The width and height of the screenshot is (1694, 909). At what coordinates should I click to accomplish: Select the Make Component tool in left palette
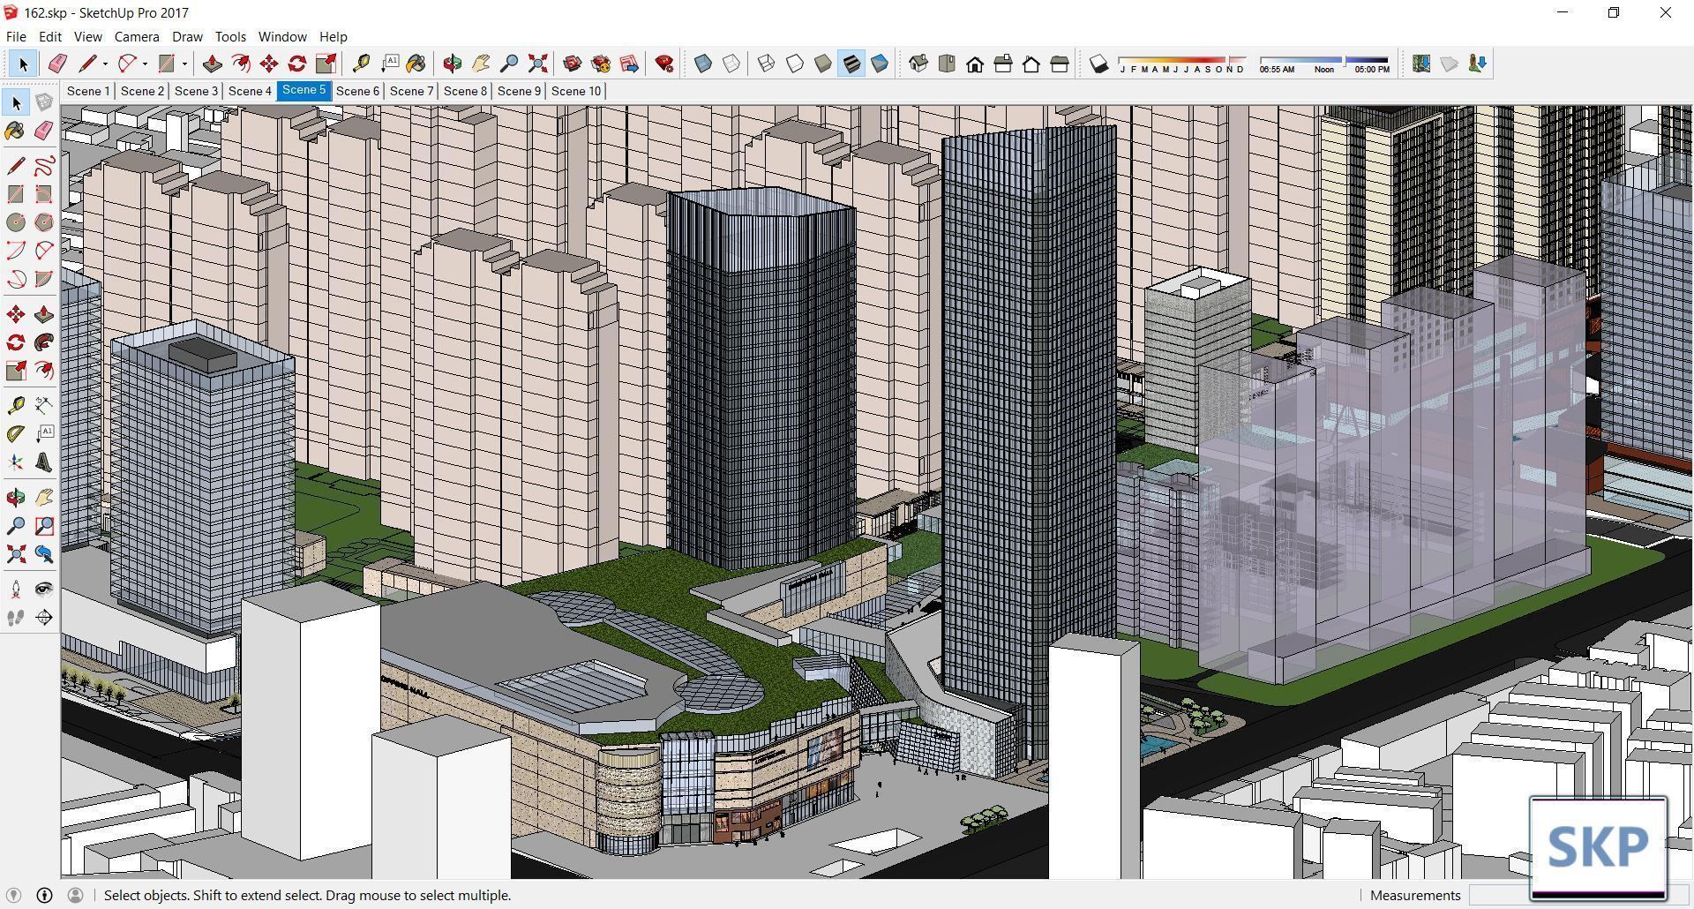pyautogui.click(x=44, y=102)
